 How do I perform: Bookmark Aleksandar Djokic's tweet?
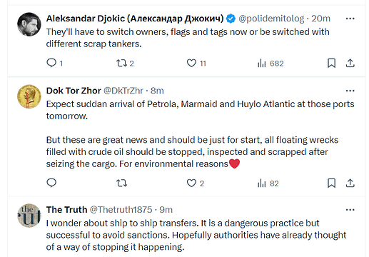point(331,63)
